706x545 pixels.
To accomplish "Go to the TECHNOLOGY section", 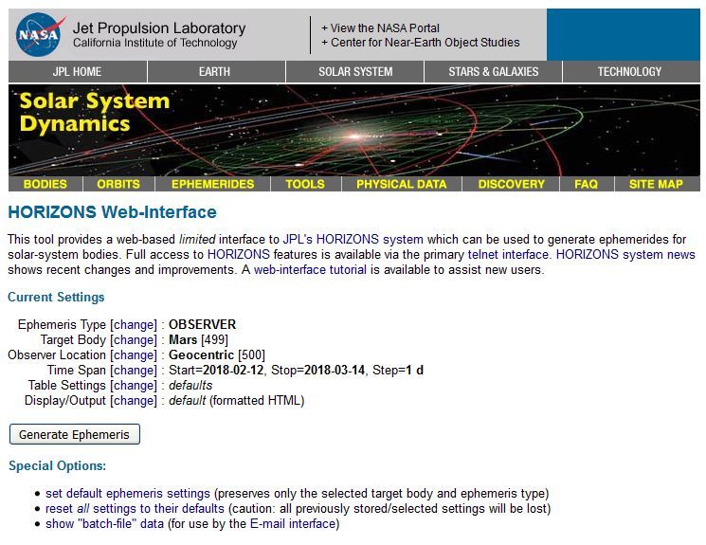I will pos(631,72).
